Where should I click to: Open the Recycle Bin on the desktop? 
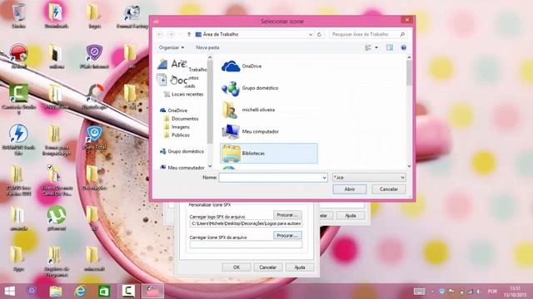click(x=18, y=15)
